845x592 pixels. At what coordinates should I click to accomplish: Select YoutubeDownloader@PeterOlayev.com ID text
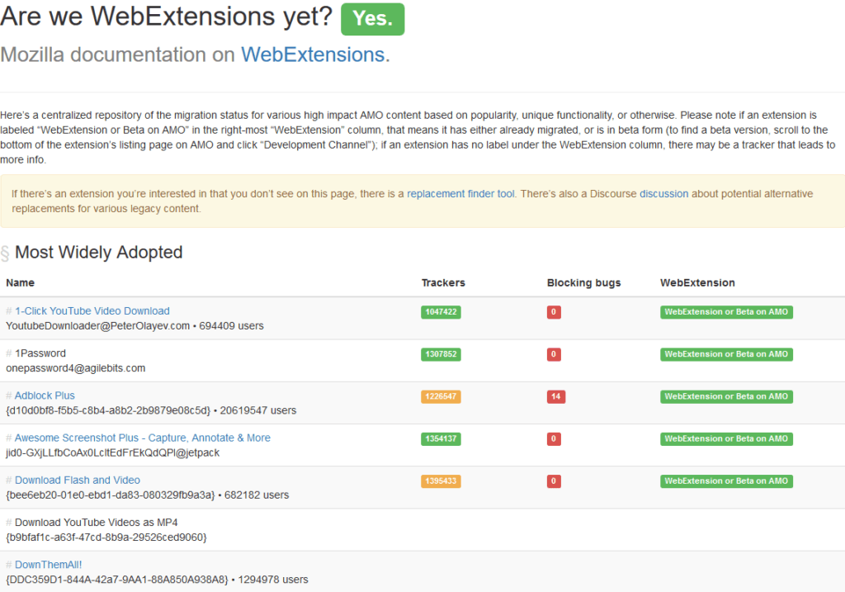[x=97, y=325]
